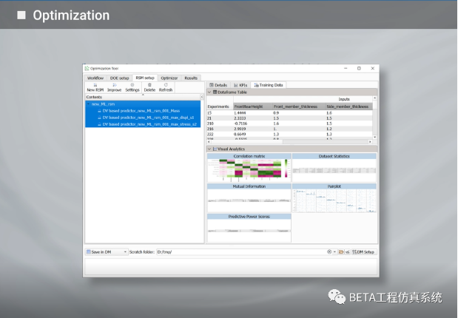Click the FrontRearHeight column header
The image size is (458, 318).
click(x=249, y=106)
